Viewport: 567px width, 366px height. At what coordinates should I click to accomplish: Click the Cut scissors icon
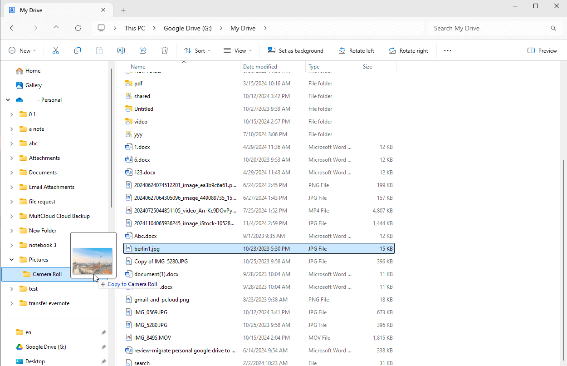56,51
